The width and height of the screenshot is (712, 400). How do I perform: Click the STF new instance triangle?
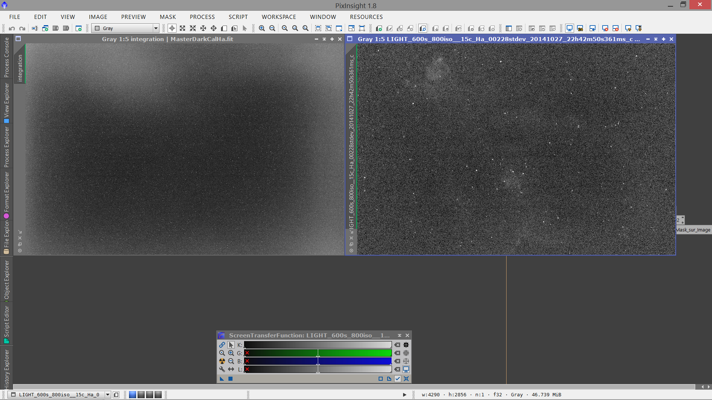point(222,379)
